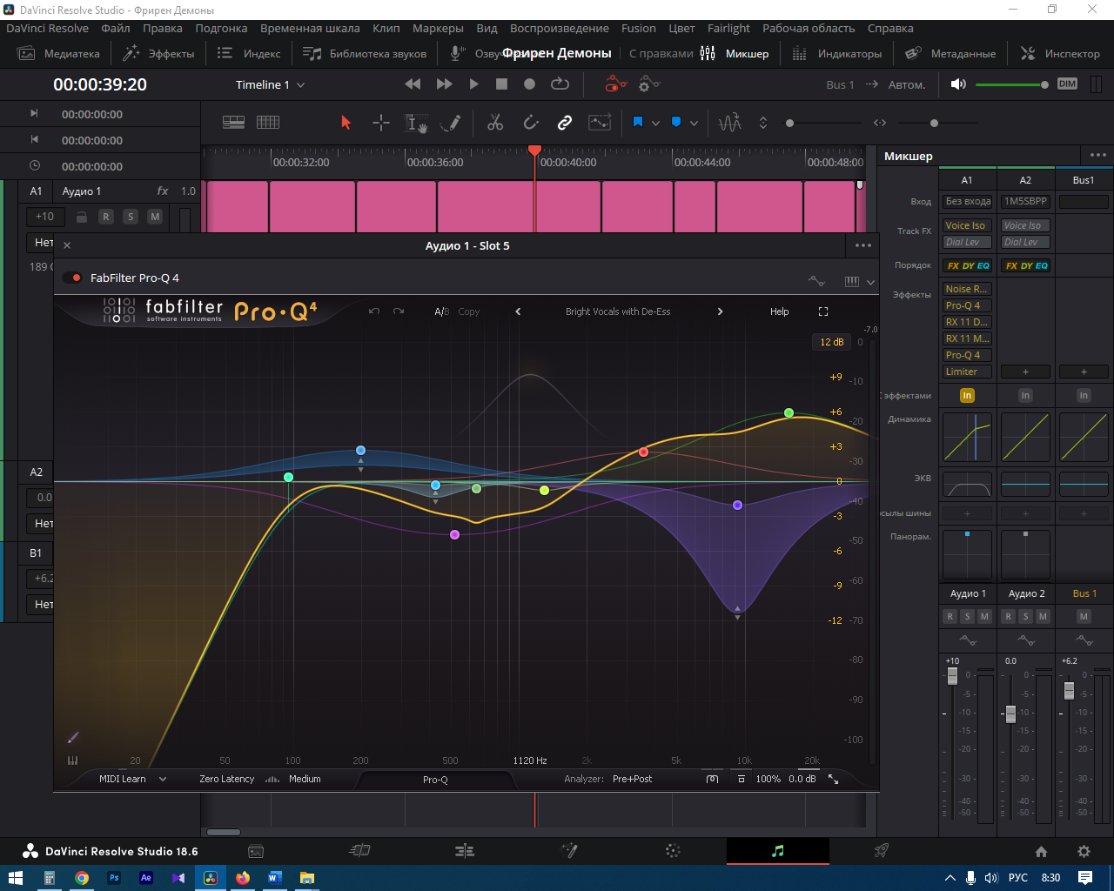
Task: Open the Индикаторы panel
Action: click(837, 53)
